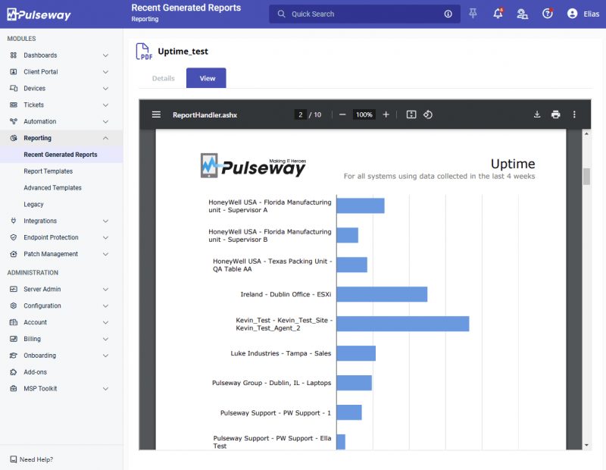Screen dimensions: 606x470
Task: Click the PDF file icon beside Uptime_test
Action: pos(144,52)
